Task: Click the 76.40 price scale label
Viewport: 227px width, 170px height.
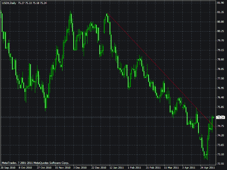Action: click(220, 98)
